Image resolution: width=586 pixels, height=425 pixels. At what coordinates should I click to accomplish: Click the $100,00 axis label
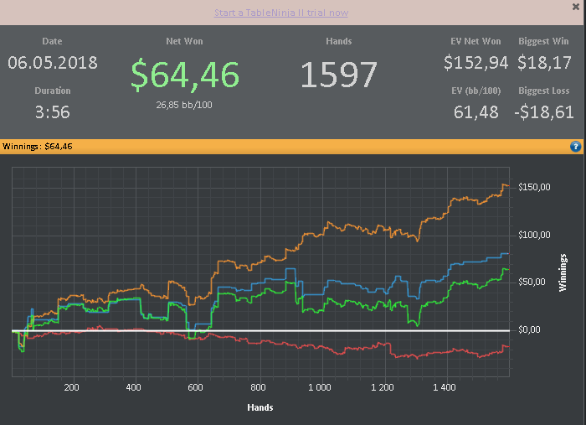[x=534, y=235]
